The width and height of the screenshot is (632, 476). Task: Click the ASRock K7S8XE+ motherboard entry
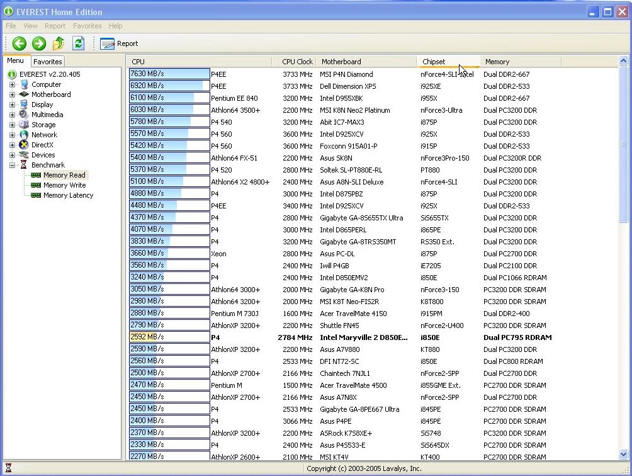point(346,433)
